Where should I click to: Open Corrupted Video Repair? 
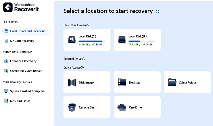(x=26, y=71)
